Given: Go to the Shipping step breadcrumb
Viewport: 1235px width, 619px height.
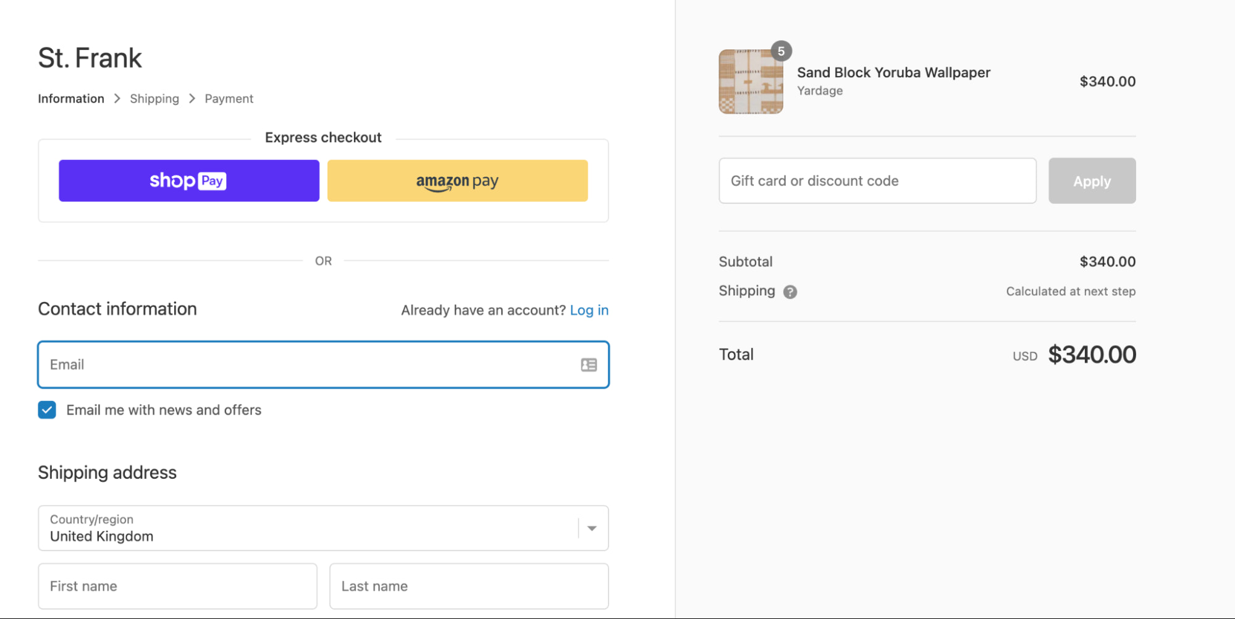Looking at the screenshot, I should (154, 98).
